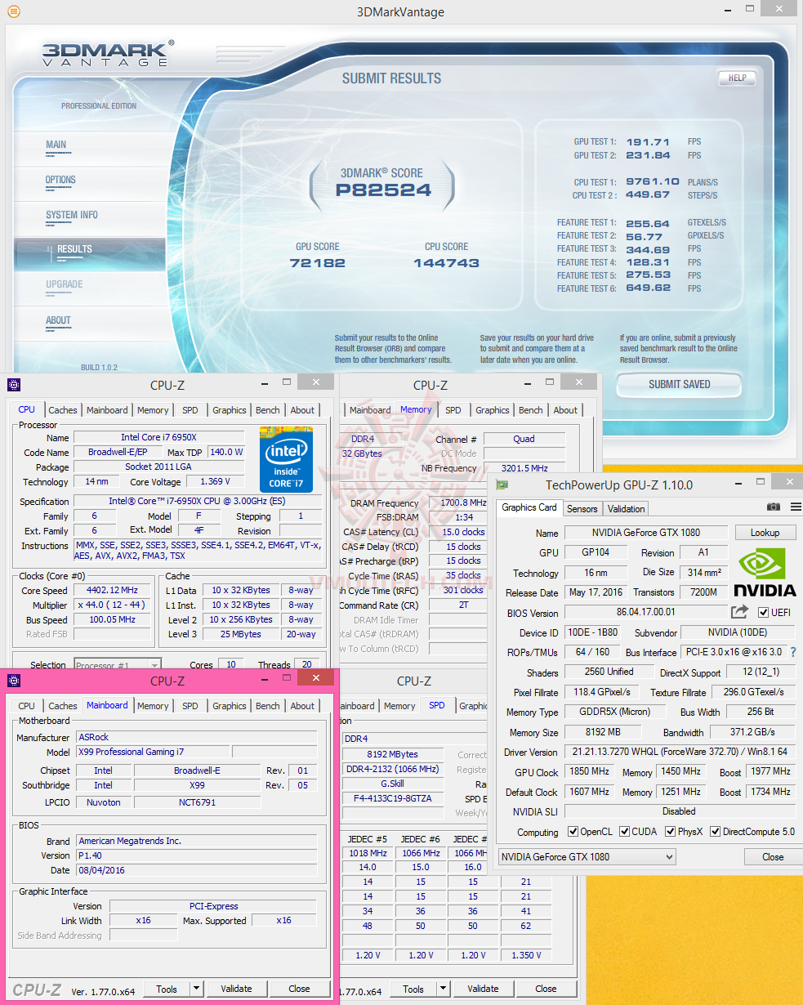The image size is (803, 1005).
Task: Click the title bar icon of CPU-Z window showing CPU tab
Action: click(14, 385)
